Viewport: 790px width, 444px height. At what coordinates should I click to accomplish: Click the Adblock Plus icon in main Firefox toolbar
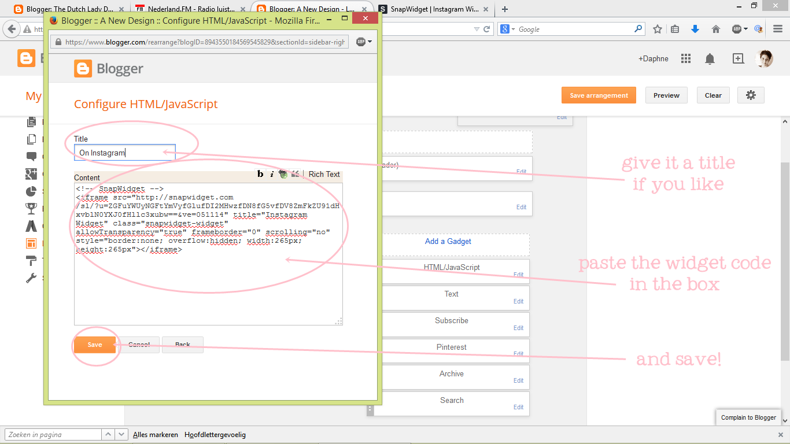pyautogui.click(x=736, y=29)
